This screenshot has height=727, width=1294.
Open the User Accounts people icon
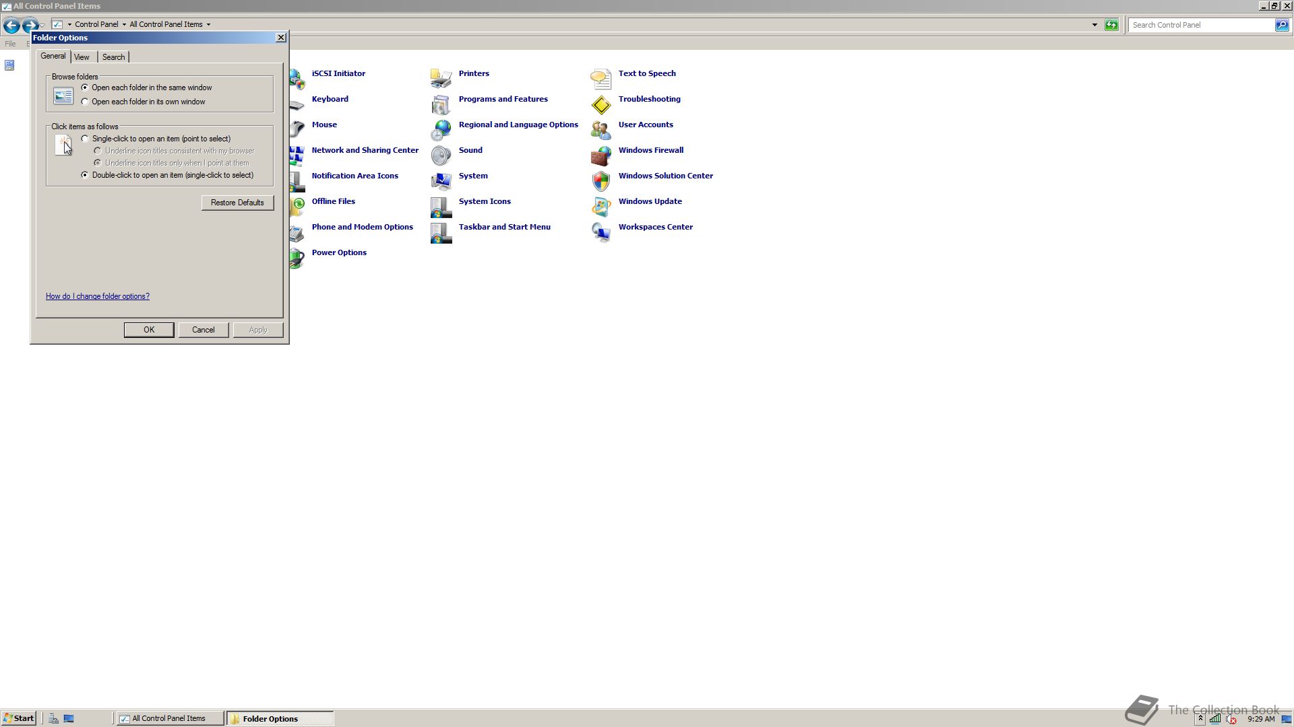point(600,130)
